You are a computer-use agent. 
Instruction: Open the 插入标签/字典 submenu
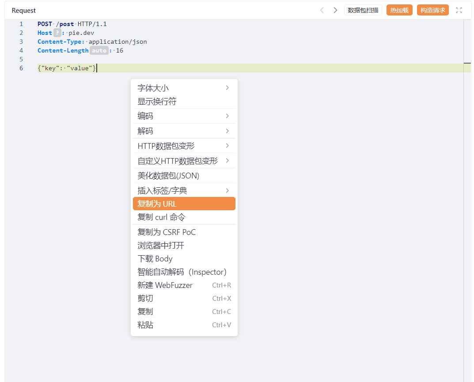coord(184,190)
